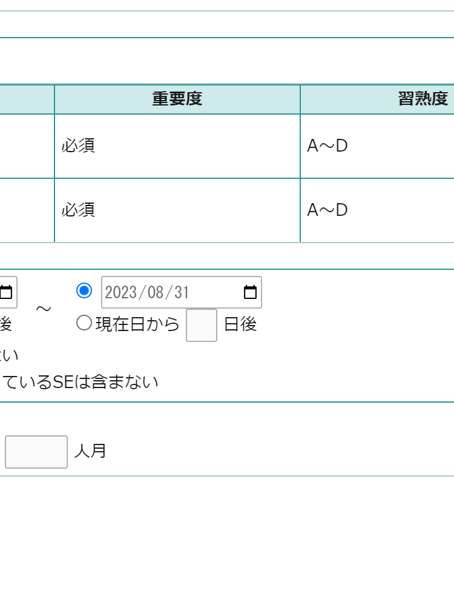The height and width of the screenshot is (610, 454).
Task: Click month 08 in the end date field
Action: (156, 292)
